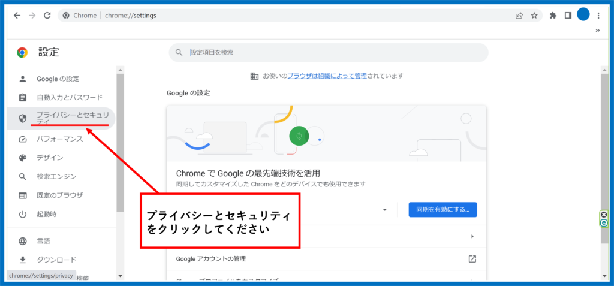The width and height of the screenshot is (614, 286).
Task: Close the edge widget with X icon
Action: [603, 215]
